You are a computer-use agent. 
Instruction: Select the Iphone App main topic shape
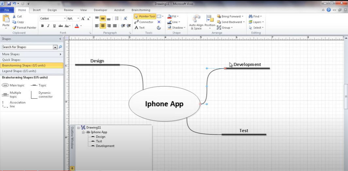164,104
